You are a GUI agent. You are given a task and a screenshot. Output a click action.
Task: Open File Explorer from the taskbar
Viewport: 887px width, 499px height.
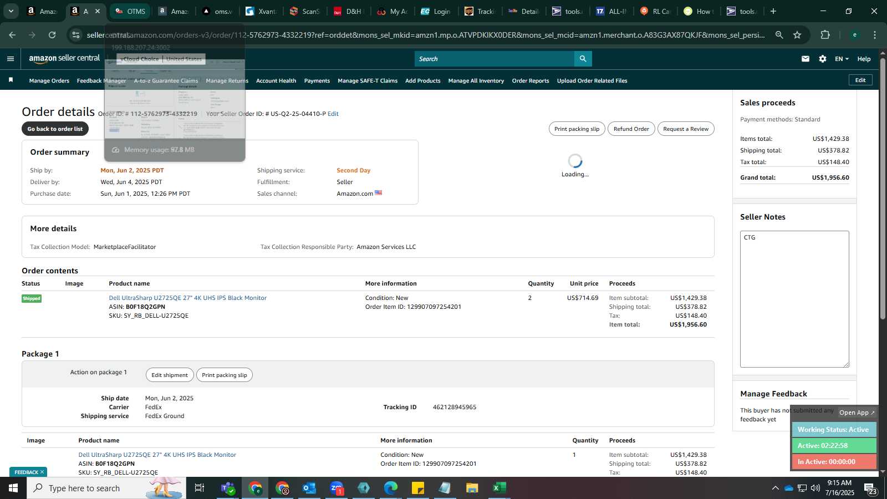pyautogui.click(x=472, y=488)
